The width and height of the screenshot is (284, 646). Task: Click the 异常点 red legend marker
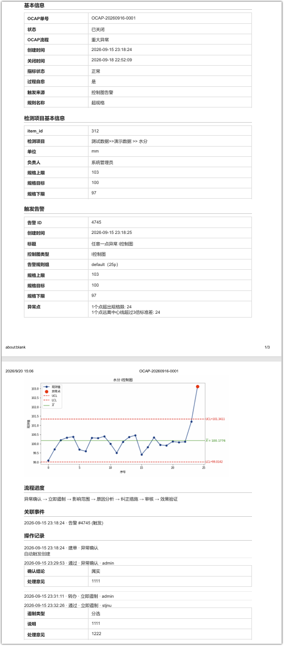tap(47, 391)
